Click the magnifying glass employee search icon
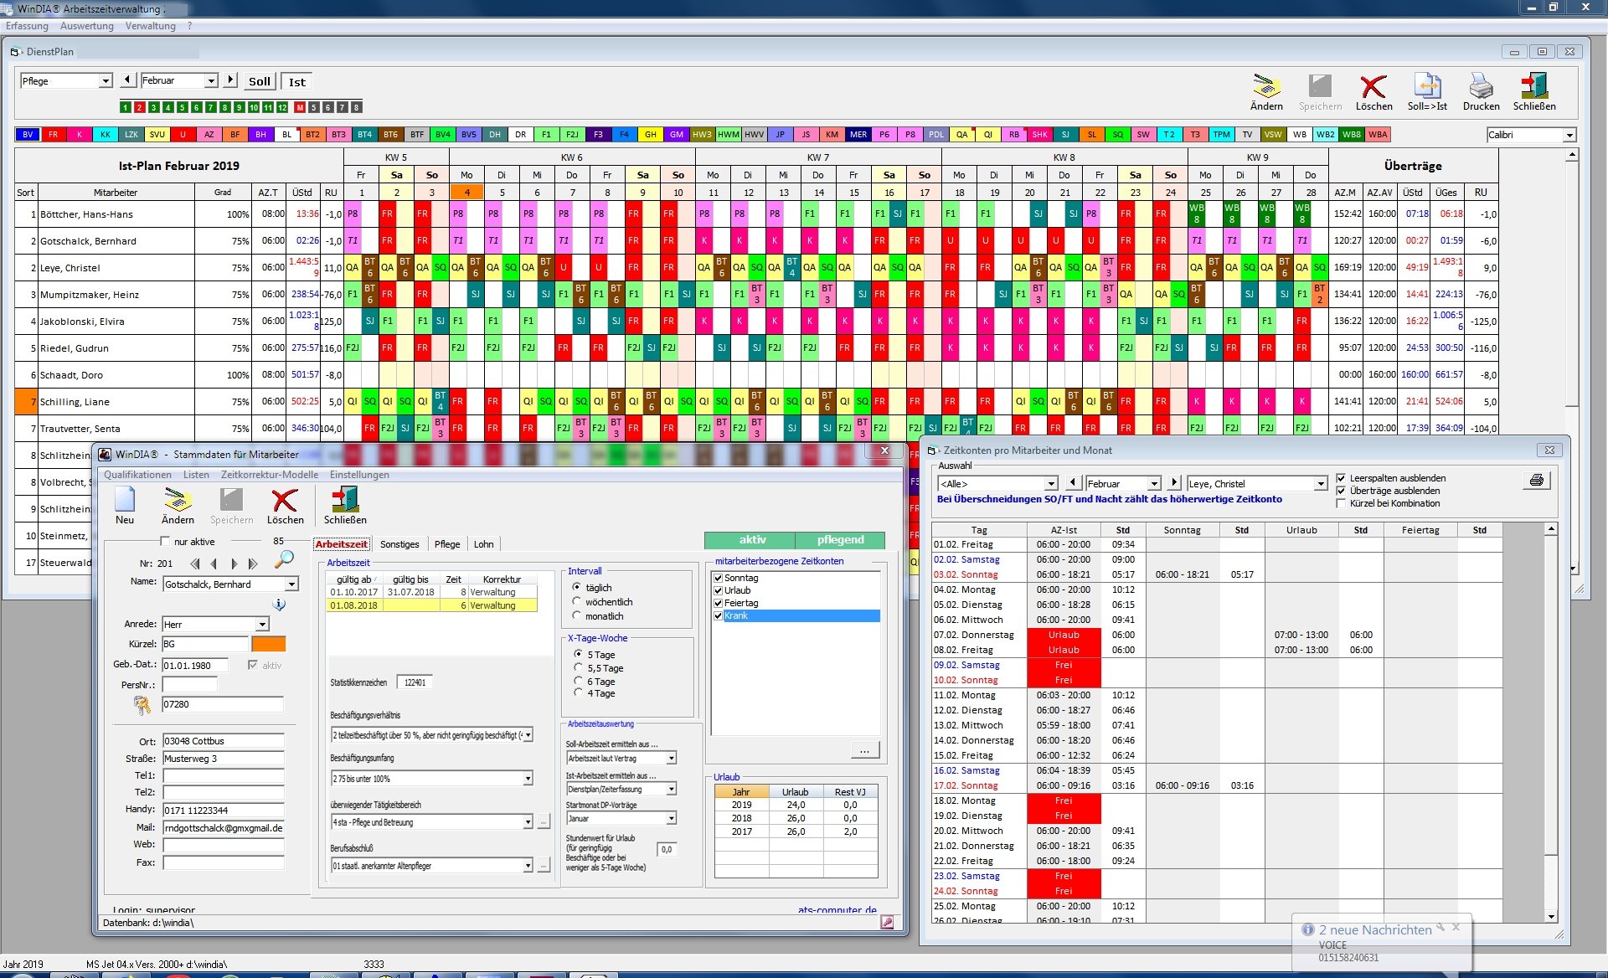Viewport: 1608px width, 978px height. tap(285, 559)
